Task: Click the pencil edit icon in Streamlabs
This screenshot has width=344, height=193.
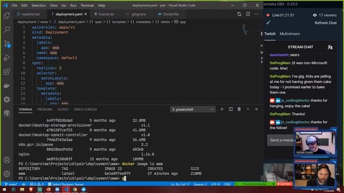Action: click(268, 23)
